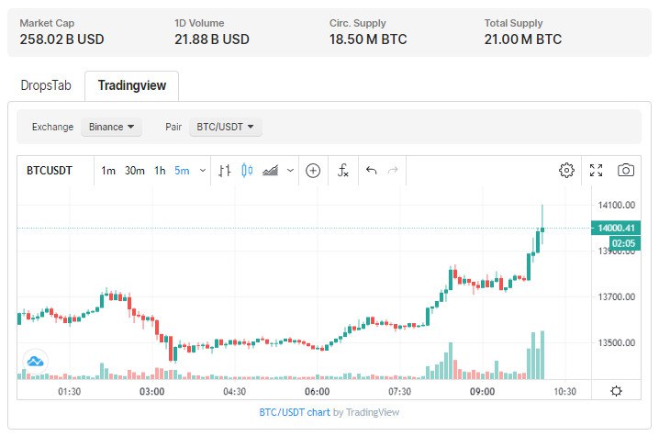The width and height of the screenshot is (659, 436).
Task: Switch to 1m timeframe
Action: pos(108,171)
